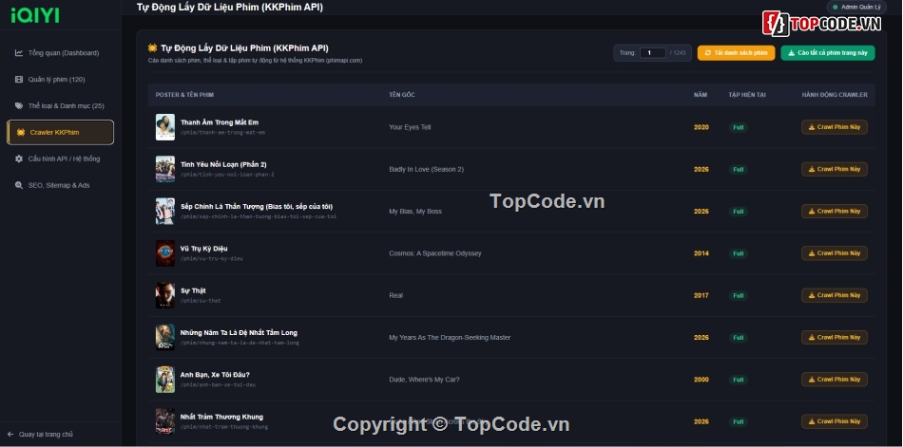
Task: Click poster of Tình Yêu Nổi Loạn (Phần 2)
Action: pyautogui.click(x=165, y=169)
